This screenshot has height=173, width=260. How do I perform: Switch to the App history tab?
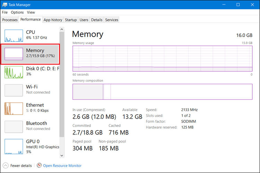(x=53, y=20)
